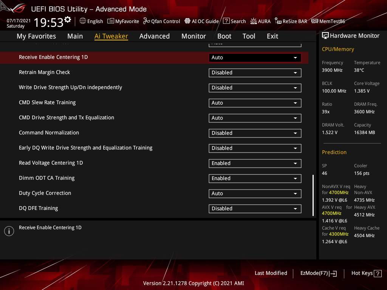
Task: Click the Search question mark icon
Action: (226, 21)
